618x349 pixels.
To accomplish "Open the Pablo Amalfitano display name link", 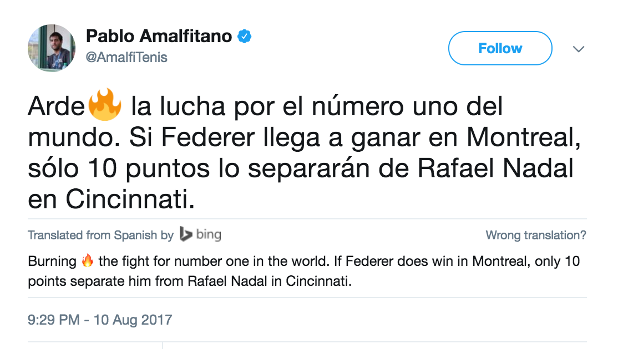I will coord(159,37).
